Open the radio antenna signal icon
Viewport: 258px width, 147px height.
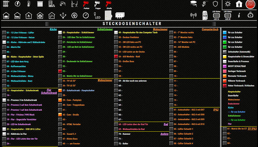(194, 16)
